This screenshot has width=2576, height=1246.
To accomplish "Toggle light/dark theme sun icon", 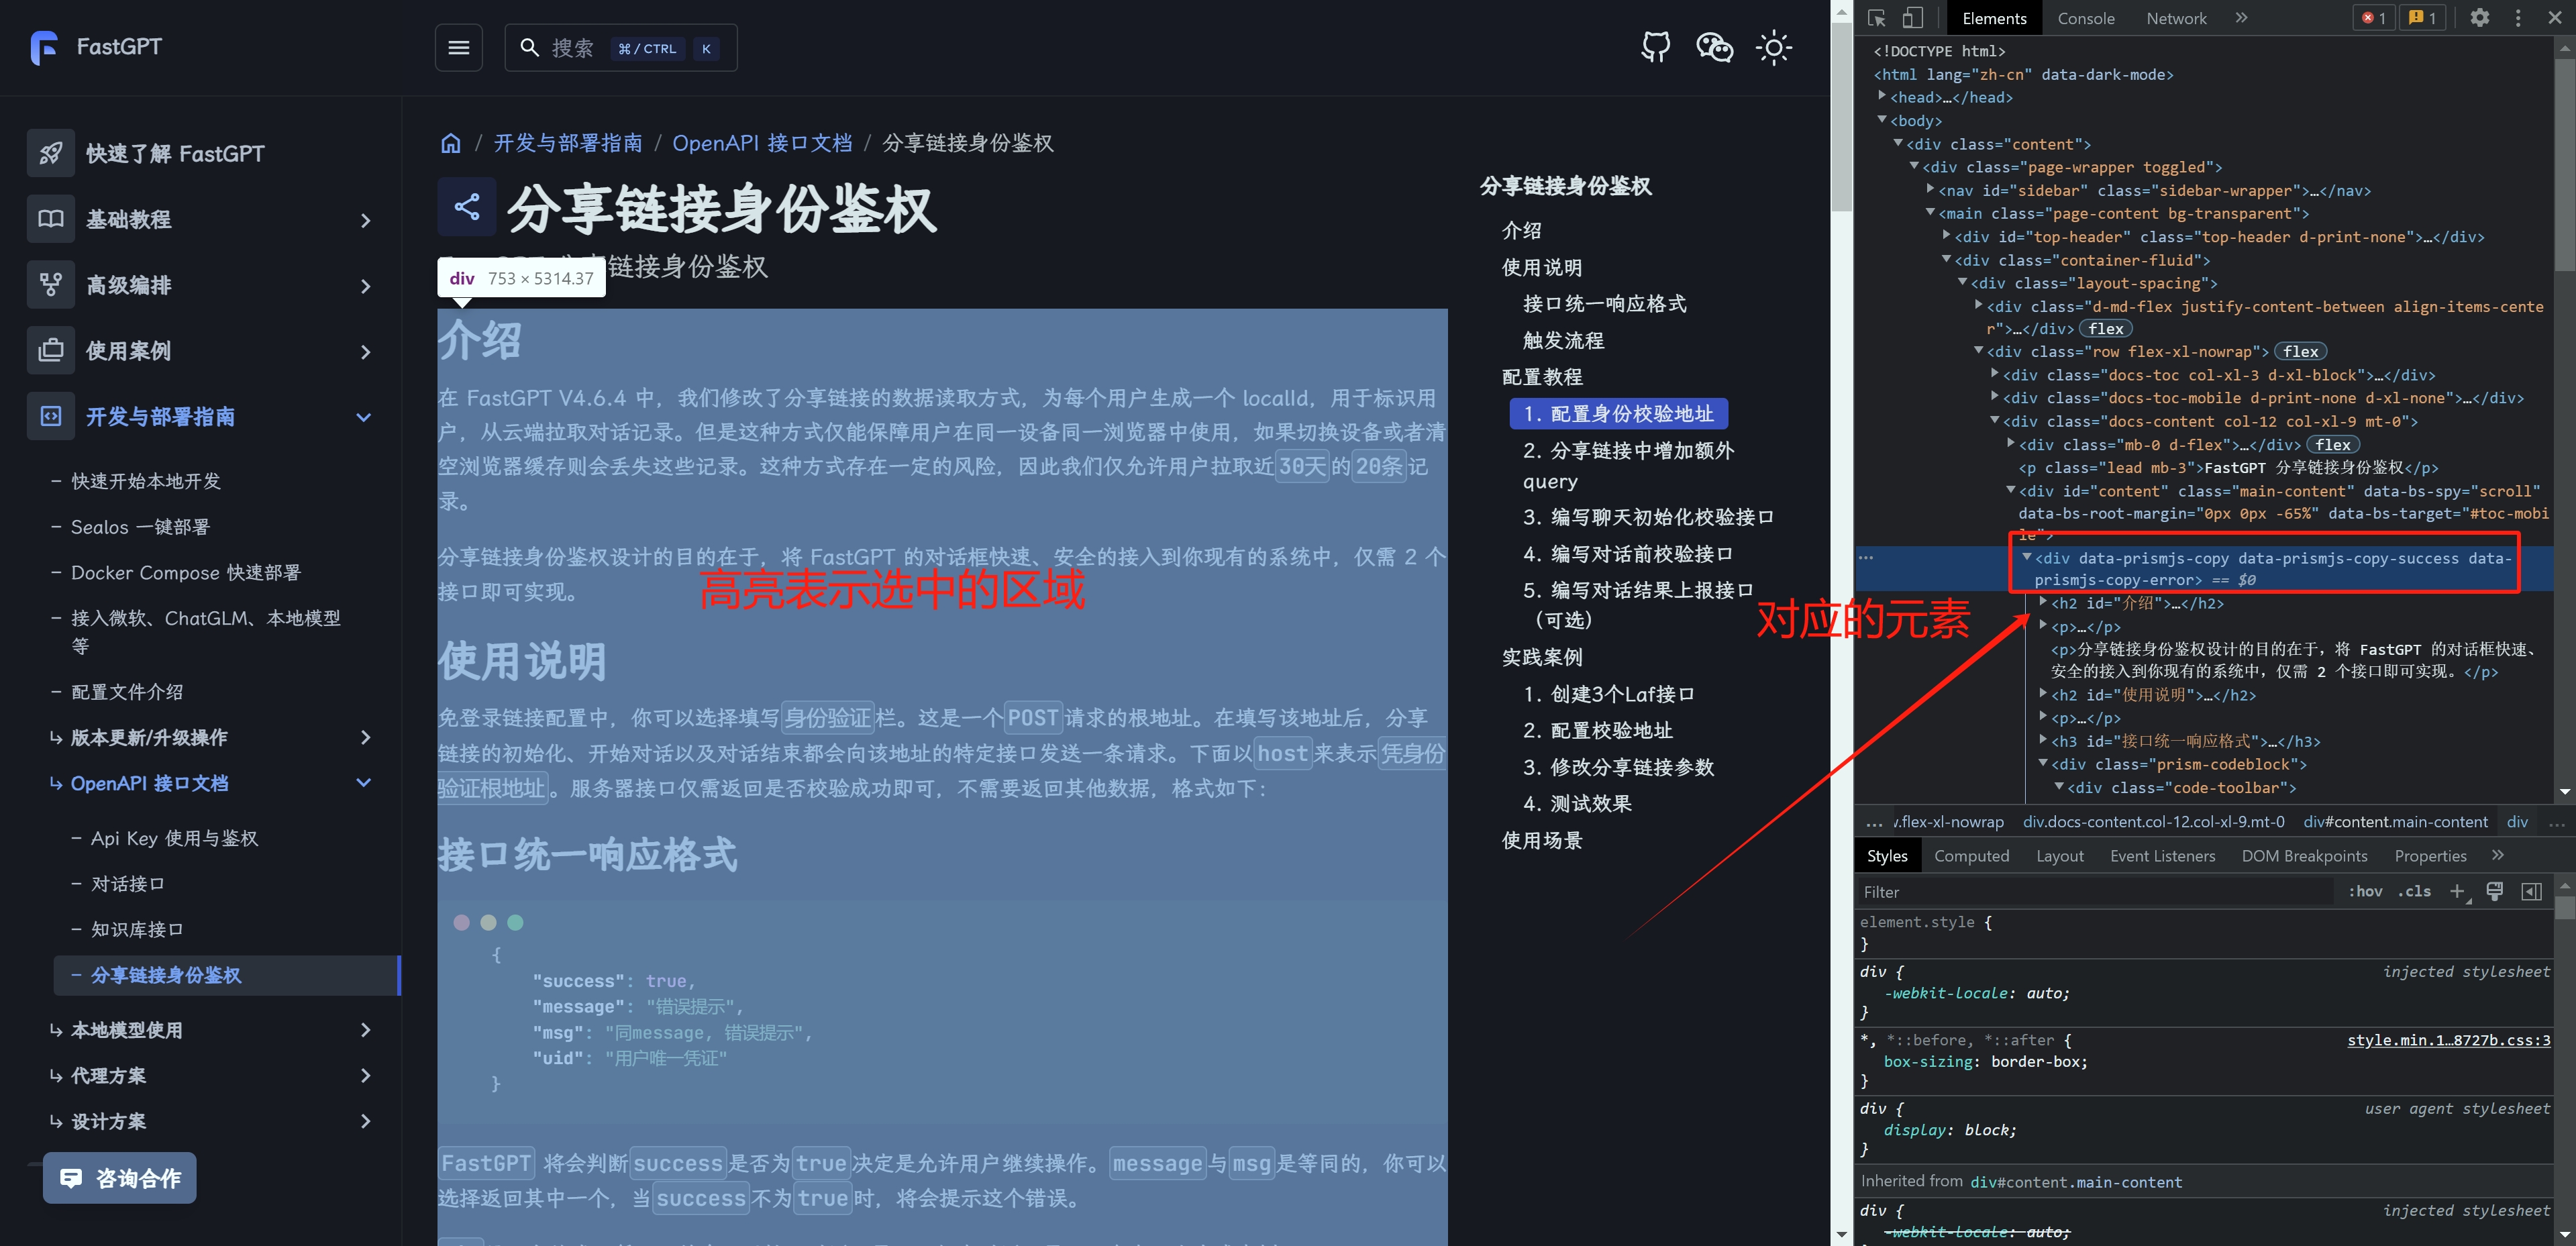I will [x=1773, y=47].
